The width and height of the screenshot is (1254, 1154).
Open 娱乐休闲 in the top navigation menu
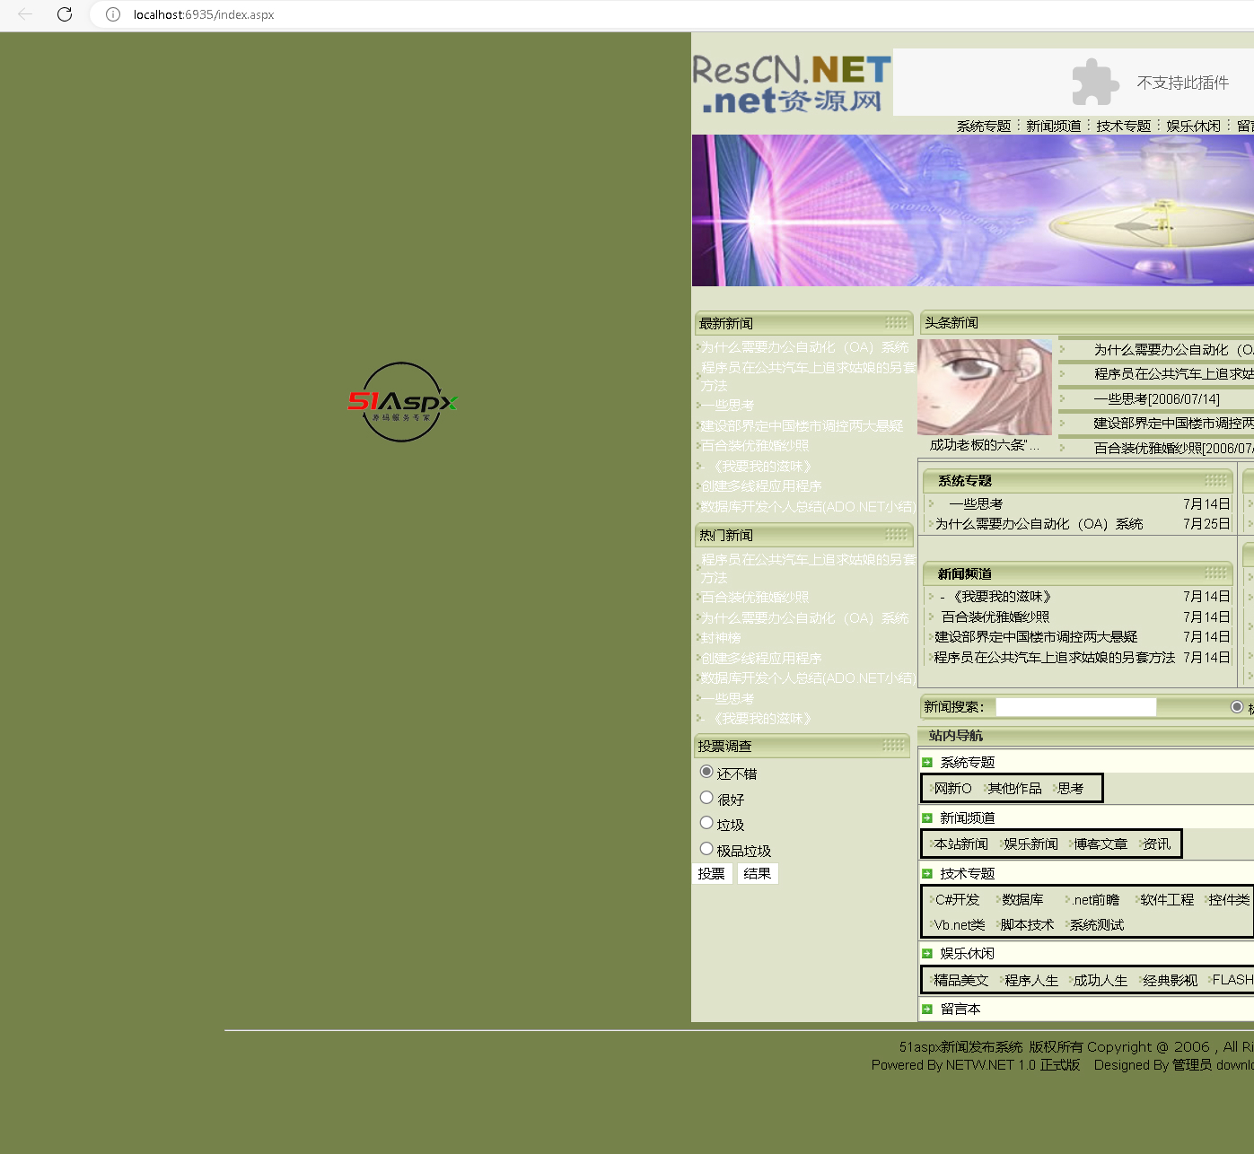coord(1194,127)
